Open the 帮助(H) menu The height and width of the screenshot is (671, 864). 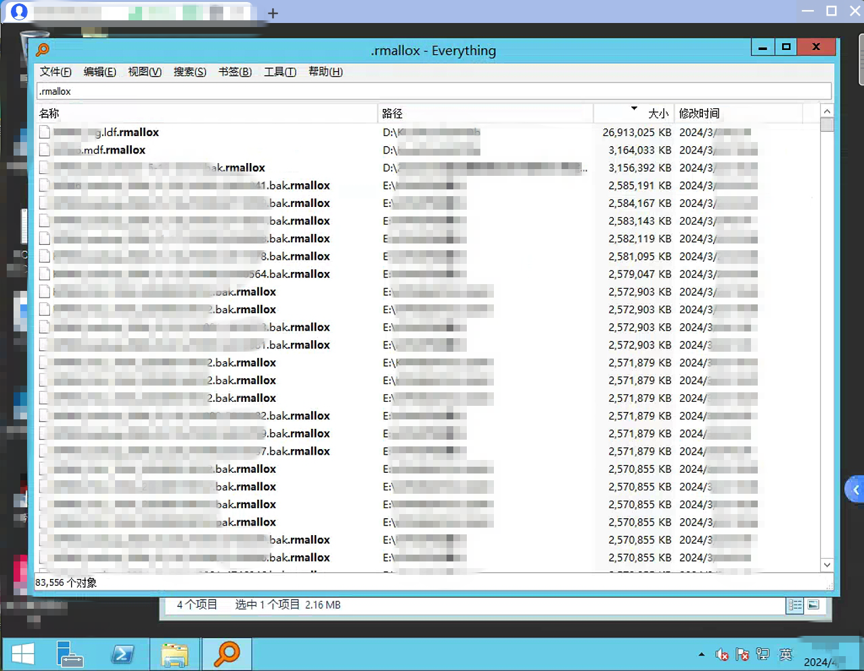325,72
